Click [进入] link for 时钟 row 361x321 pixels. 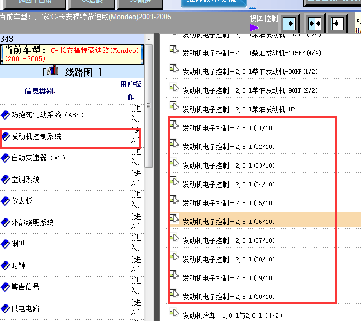136,265
